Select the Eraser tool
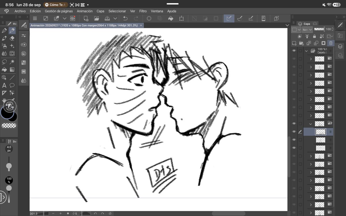 pos(12,38)
